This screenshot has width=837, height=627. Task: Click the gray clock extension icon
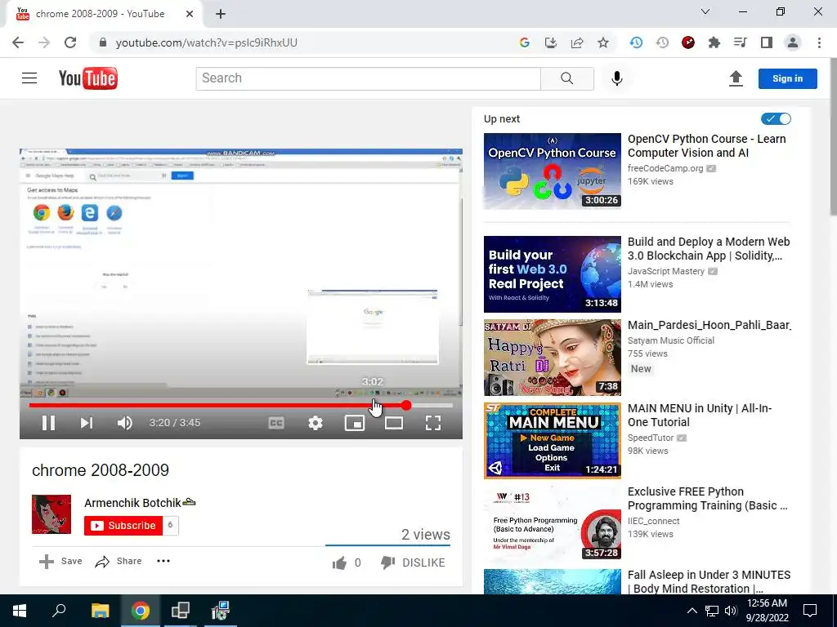point(662,42)
